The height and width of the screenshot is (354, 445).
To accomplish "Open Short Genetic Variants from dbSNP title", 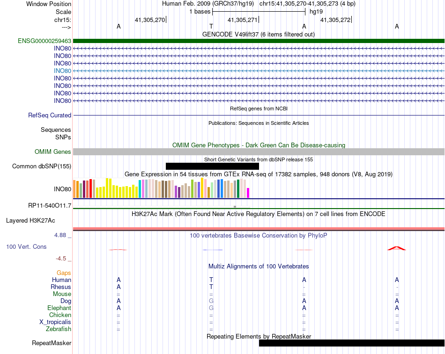I will pyautogui.click(x=259, y=159).
